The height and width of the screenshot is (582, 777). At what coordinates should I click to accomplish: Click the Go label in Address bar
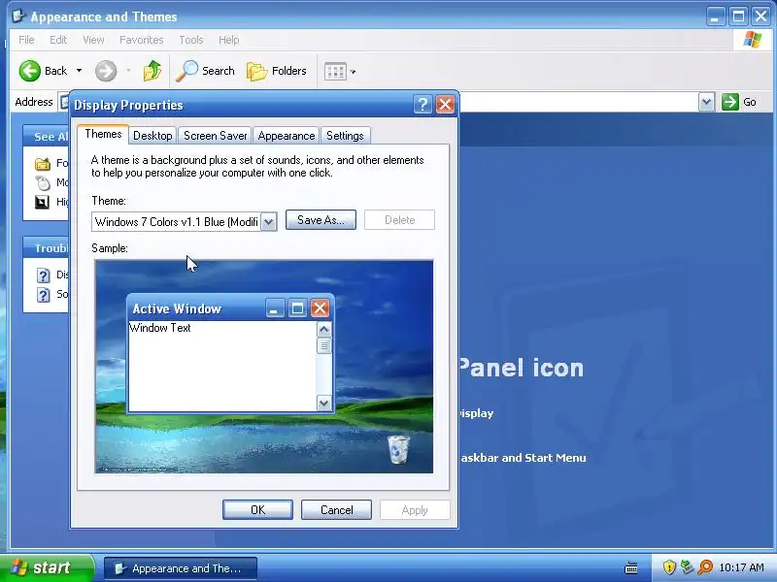tap(749, 102)
